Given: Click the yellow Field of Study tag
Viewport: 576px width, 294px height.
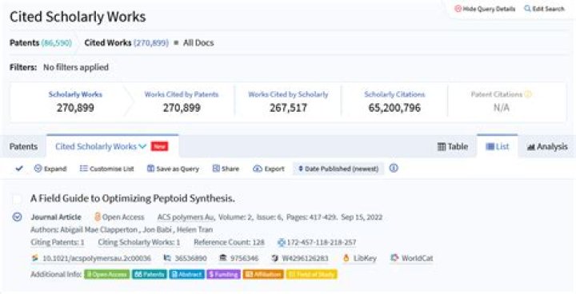Looking at the screenshot, I should click(x=311, y=274).
